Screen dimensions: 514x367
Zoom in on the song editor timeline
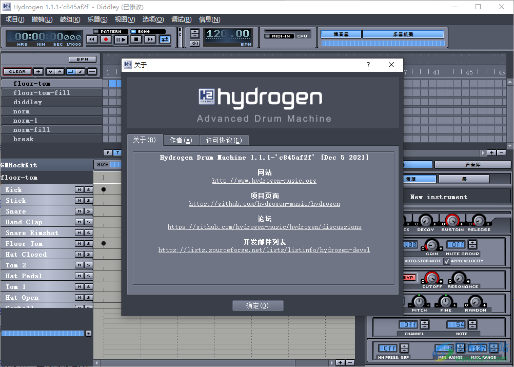(491, 152)
